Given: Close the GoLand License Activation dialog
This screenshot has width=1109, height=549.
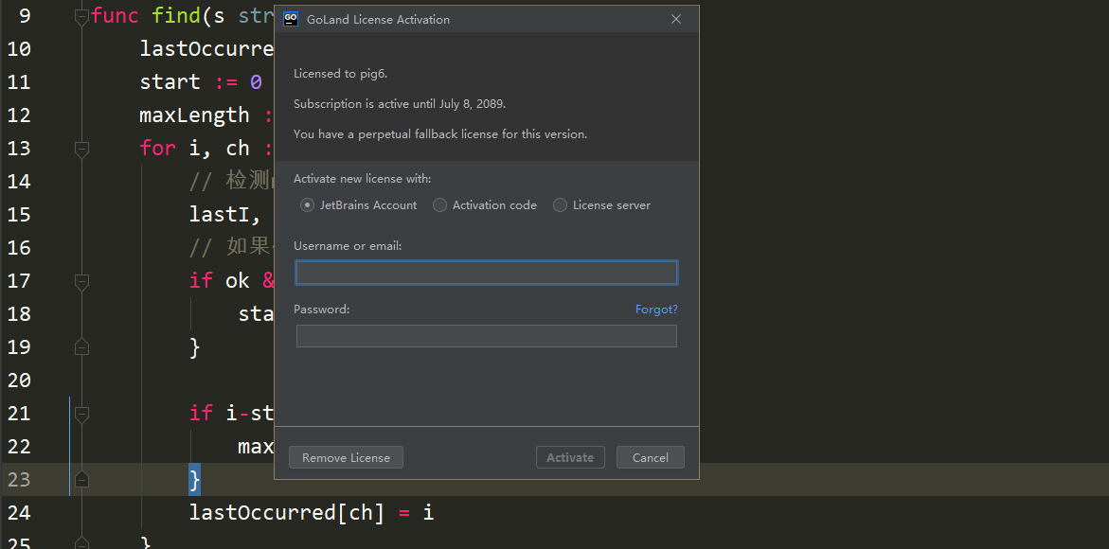Looking at the screenshot, I should coord(676,19).
